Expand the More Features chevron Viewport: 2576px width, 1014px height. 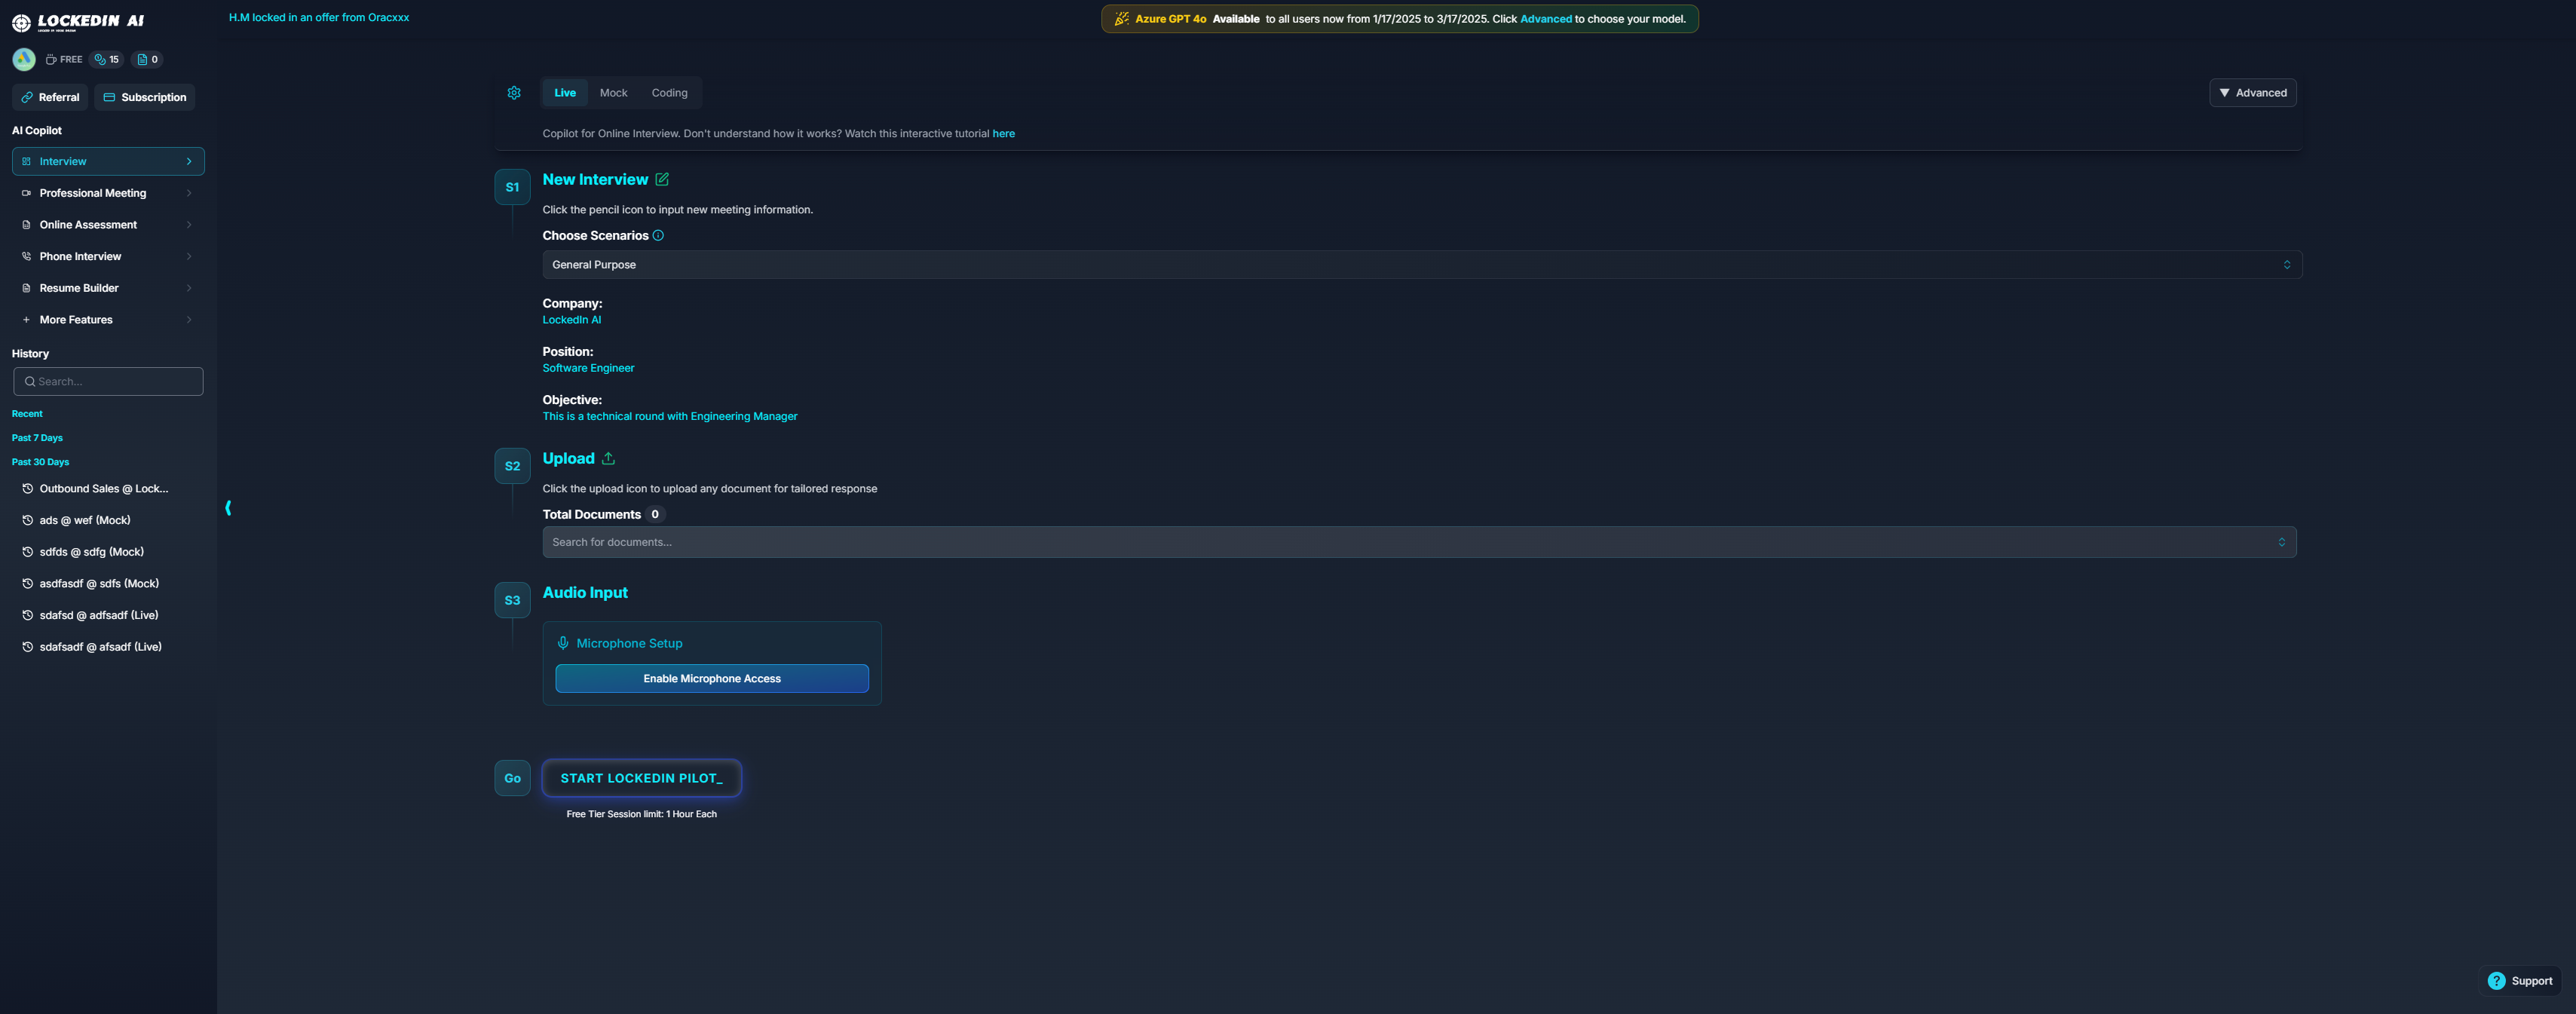tap(189, 320)
